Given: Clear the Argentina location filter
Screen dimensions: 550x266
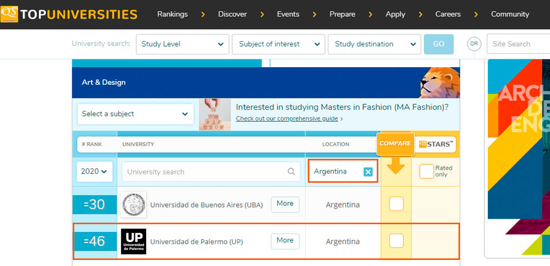Looking at the screenshot, I should tap(368, 172).
